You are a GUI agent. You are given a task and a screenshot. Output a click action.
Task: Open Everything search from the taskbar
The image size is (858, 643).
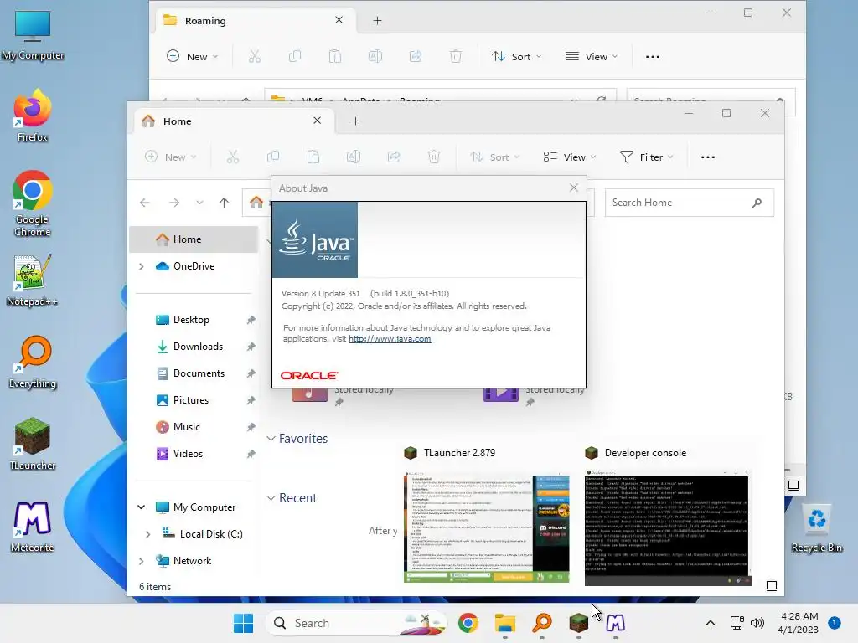coord(542,623)
